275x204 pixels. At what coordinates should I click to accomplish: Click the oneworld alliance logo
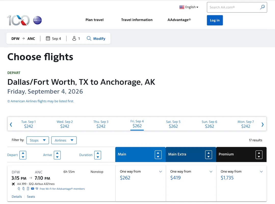37,20
